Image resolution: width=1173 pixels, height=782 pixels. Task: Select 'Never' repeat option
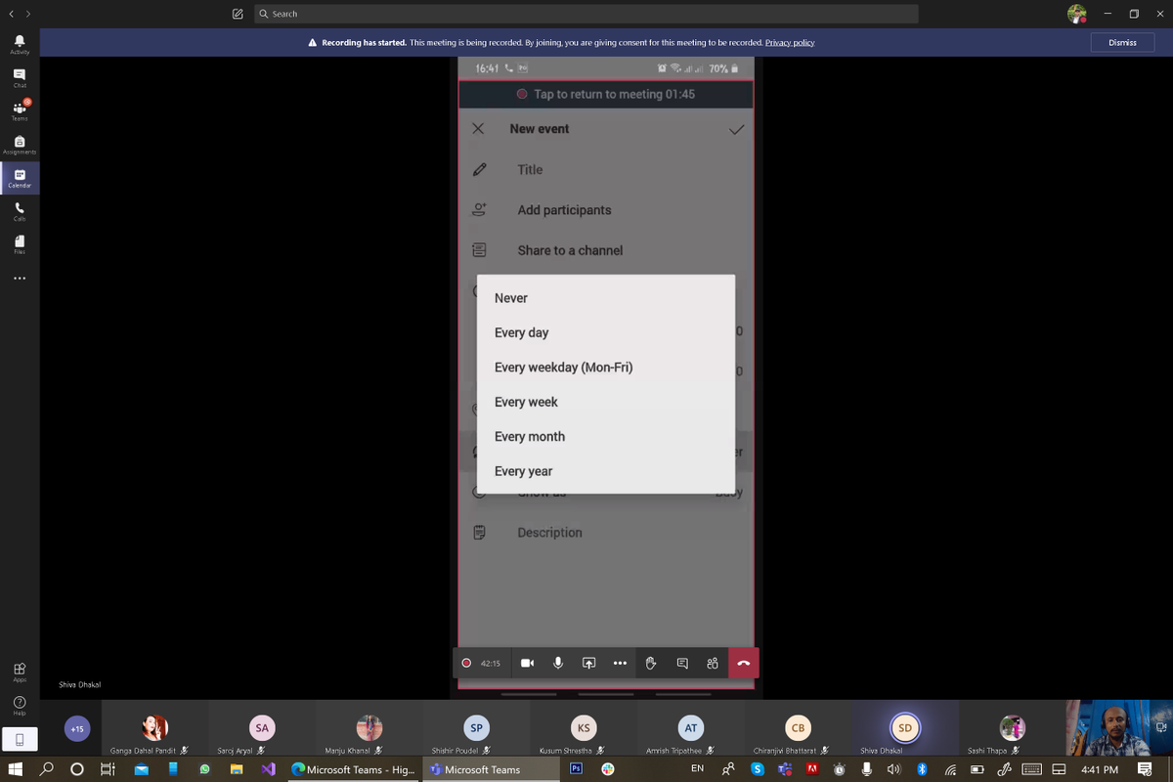point(606,298)
